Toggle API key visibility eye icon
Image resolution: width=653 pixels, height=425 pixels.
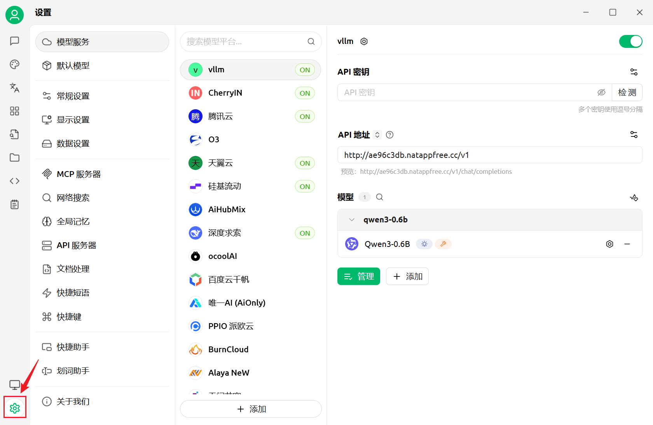coord(601,93)
